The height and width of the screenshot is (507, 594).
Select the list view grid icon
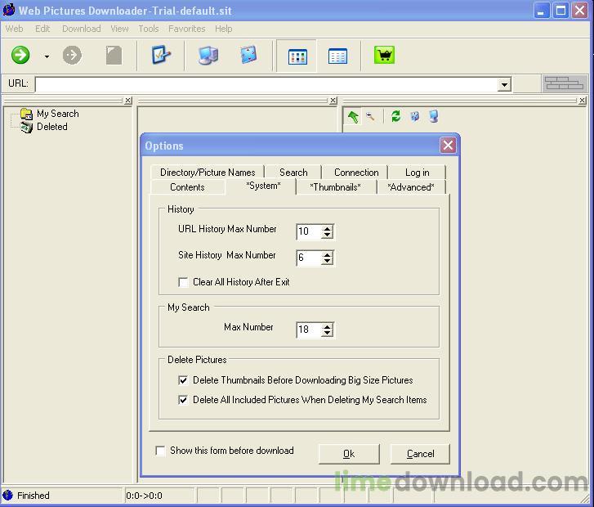point(337,56)
